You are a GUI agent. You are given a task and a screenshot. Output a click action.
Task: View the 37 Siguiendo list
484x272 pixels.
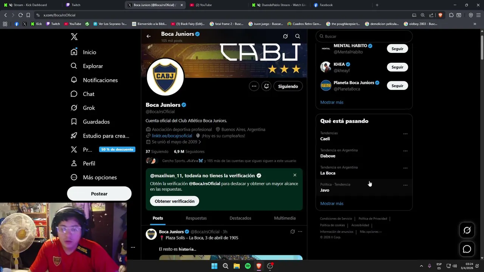(x=157, y=151)
